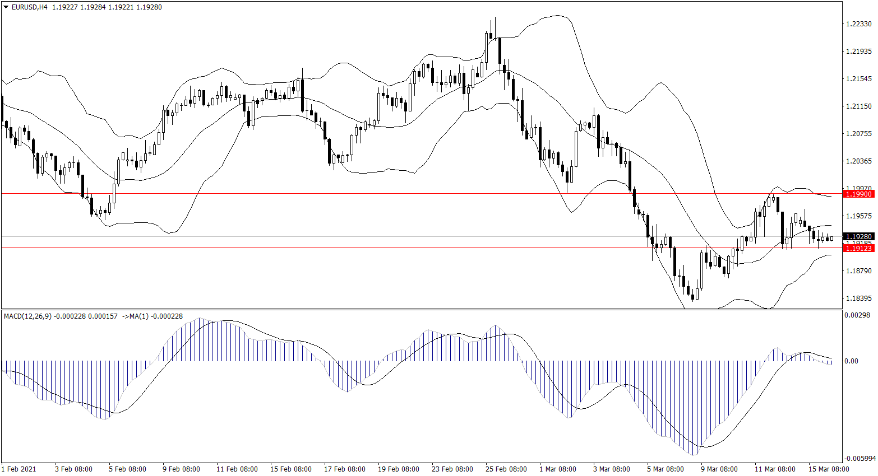Click the red 1.19900 price tag
878x476 pixels.
[x=859, y=194]
